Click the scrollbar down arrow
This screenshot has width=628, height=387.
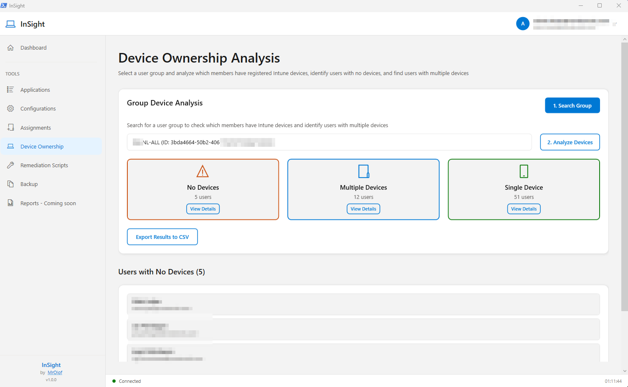(625, 371)
